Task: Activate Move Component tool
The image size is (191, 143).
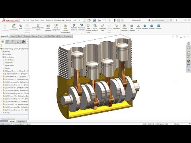Action: pyautogui.click(x=56, y=27)
